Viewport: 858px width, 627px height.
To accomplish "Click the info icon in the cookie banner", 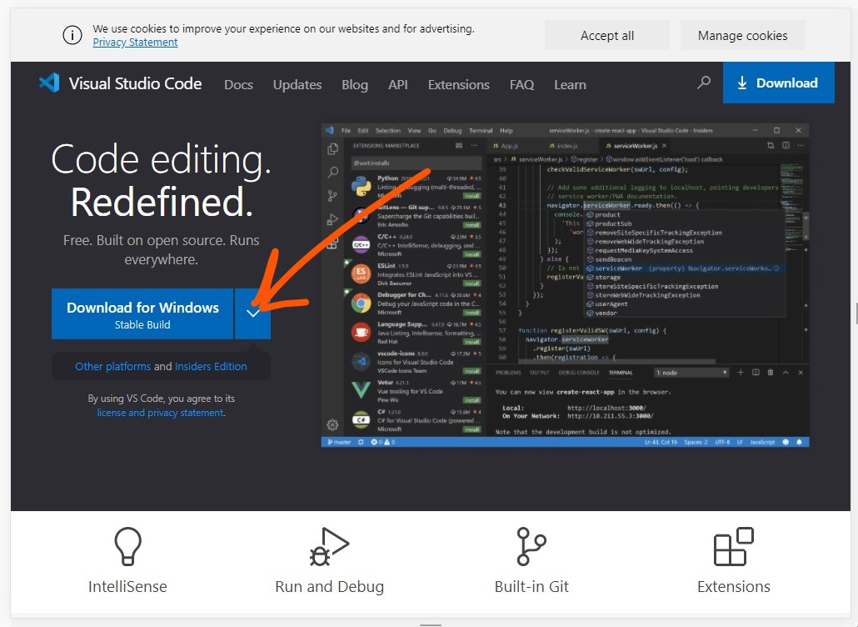I will [x=72, y=35].
